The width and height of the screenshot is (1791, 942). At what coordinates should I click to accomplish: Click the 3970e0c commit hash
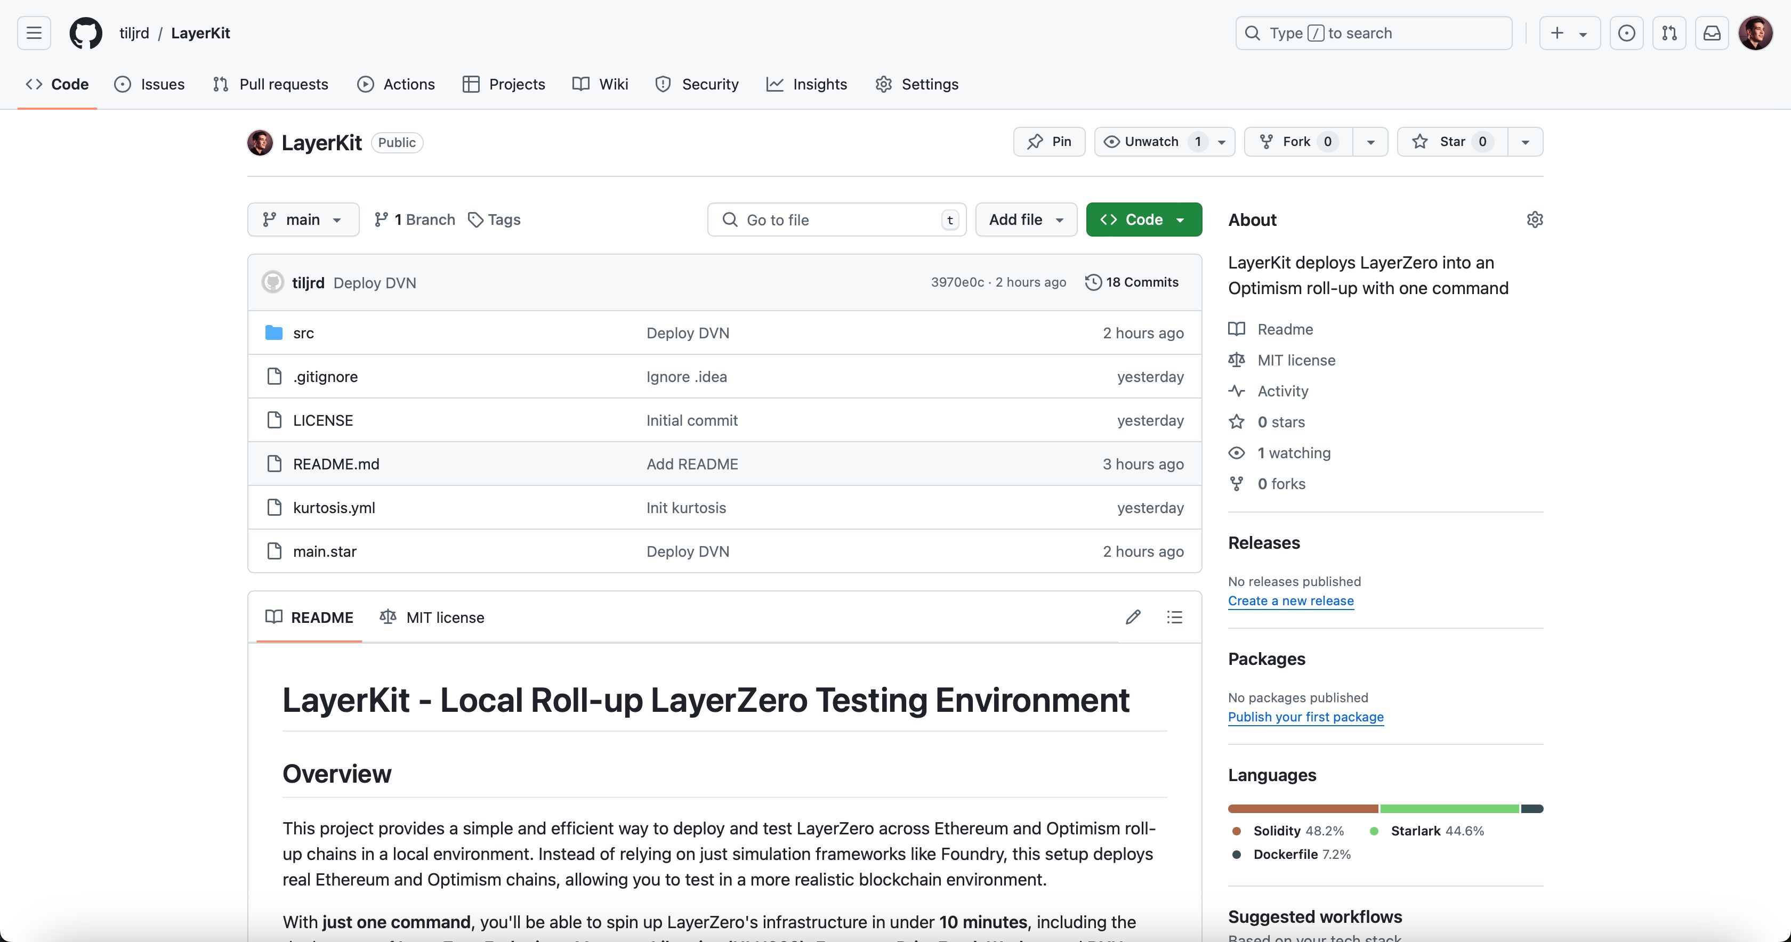[957, 281]
